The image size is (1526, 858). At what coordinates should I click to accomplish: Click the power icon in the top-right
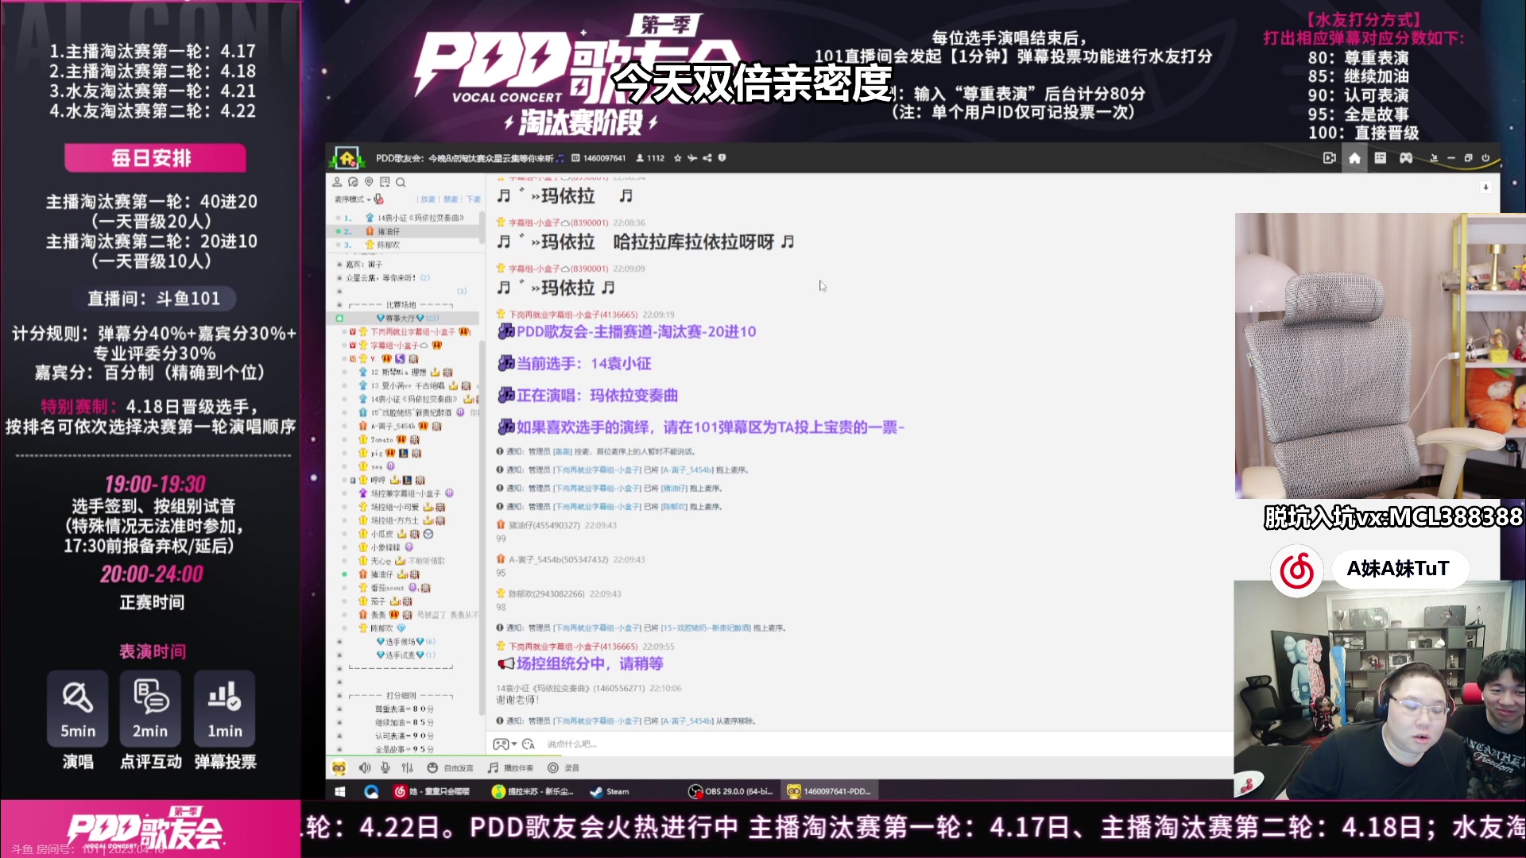1485,158
